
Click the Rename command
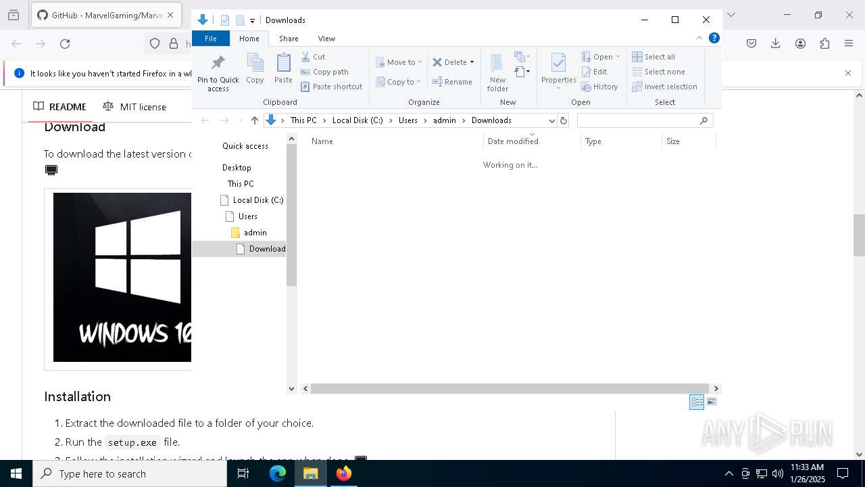pos(452,82)
